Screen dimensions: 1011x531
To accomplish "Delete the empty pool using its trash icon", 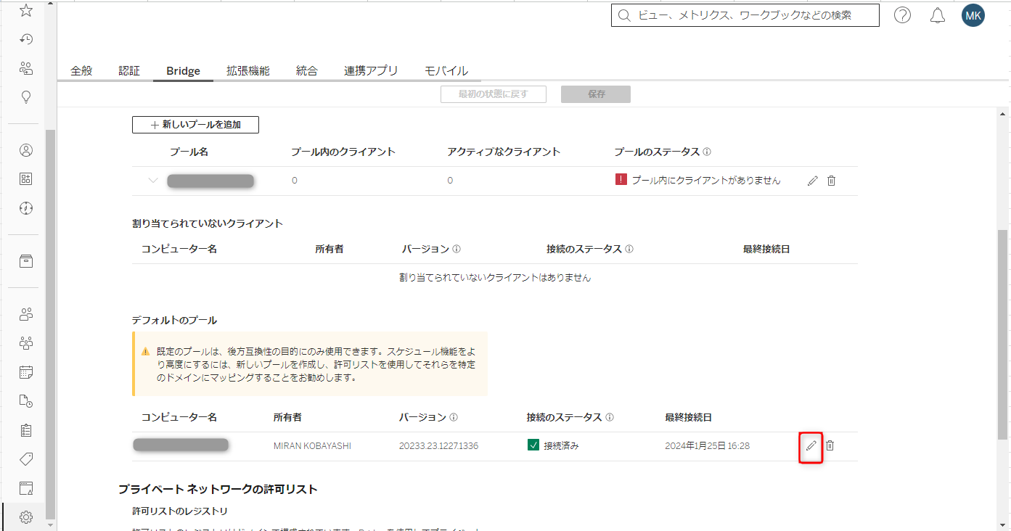I will 830,180.
